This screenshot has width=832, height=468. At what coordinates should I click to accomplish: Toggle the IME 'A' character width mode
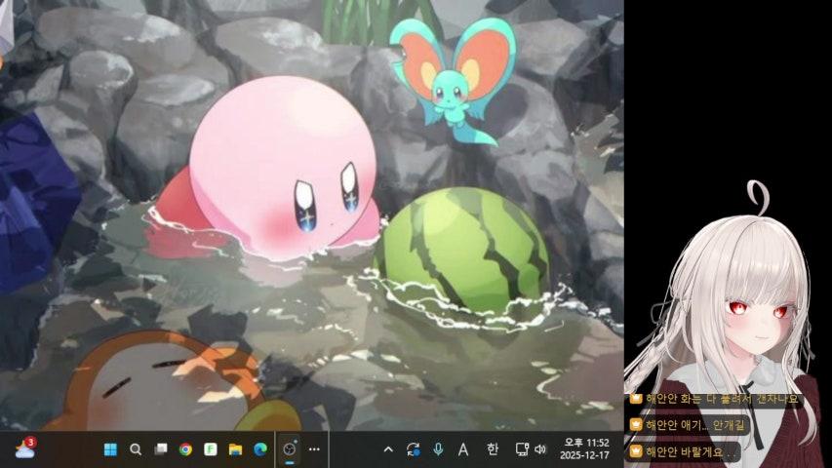point(463,449)
